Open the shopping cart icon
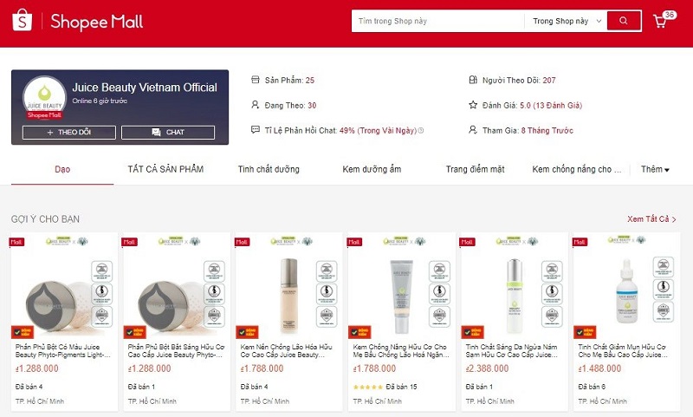Image resolution: width=693 pixels, height=417 pixels. pyautogui.click(x=660, y=21)
